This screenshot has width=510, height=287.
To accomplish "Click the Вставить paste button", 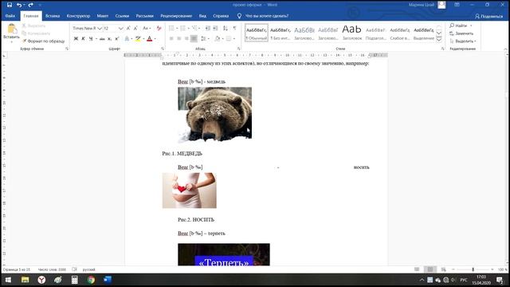I will (11, 33).
